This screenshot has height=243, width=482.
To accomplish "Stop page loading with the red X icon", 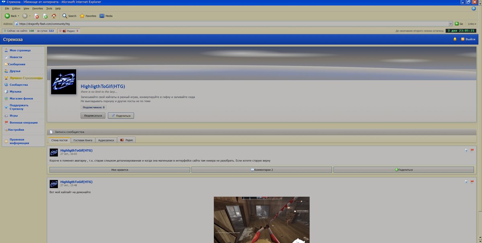I will [37, 16].
